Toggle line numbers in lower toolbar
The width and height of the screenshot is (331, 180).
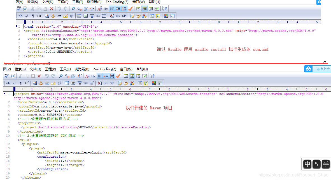pos(112,76)
